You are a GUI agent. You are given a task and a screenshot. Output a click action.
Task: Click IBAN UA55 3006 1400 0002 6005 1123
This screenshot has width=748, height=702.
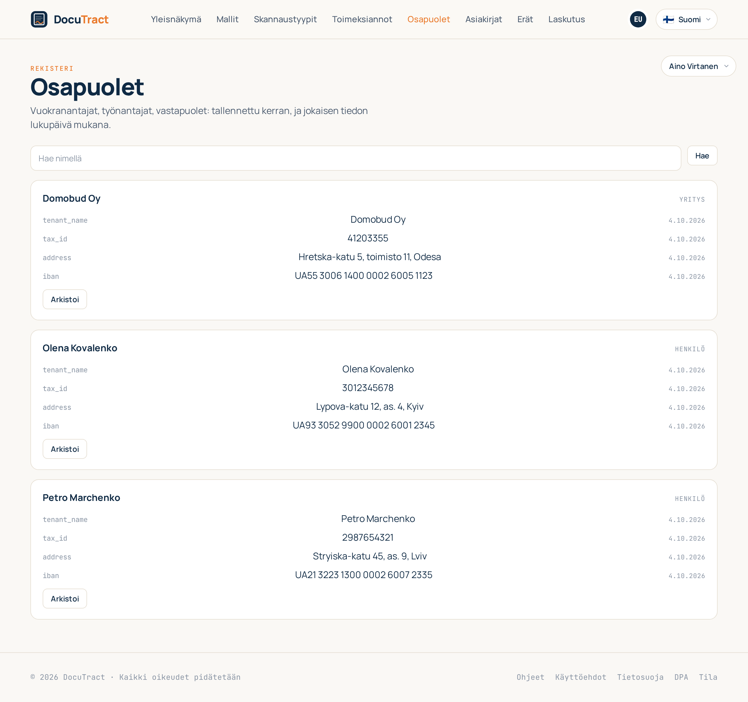[x=363, y=276]
